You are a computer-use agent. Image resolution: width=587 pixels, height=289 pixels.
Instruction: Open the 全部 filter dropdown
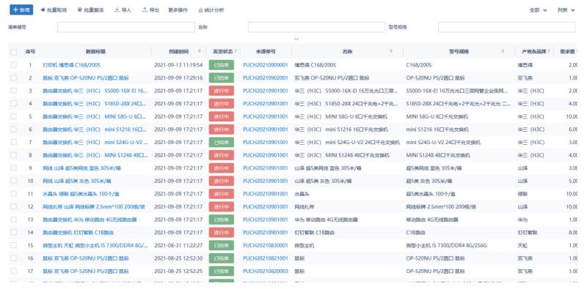[x=539, y=10]
